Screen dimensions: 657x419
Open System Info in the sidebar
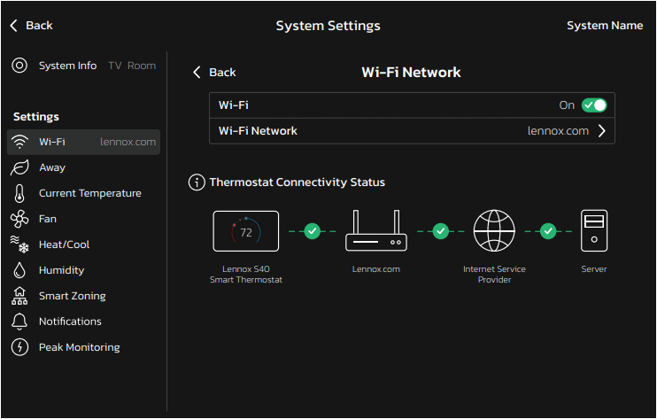tap(83, 66)
